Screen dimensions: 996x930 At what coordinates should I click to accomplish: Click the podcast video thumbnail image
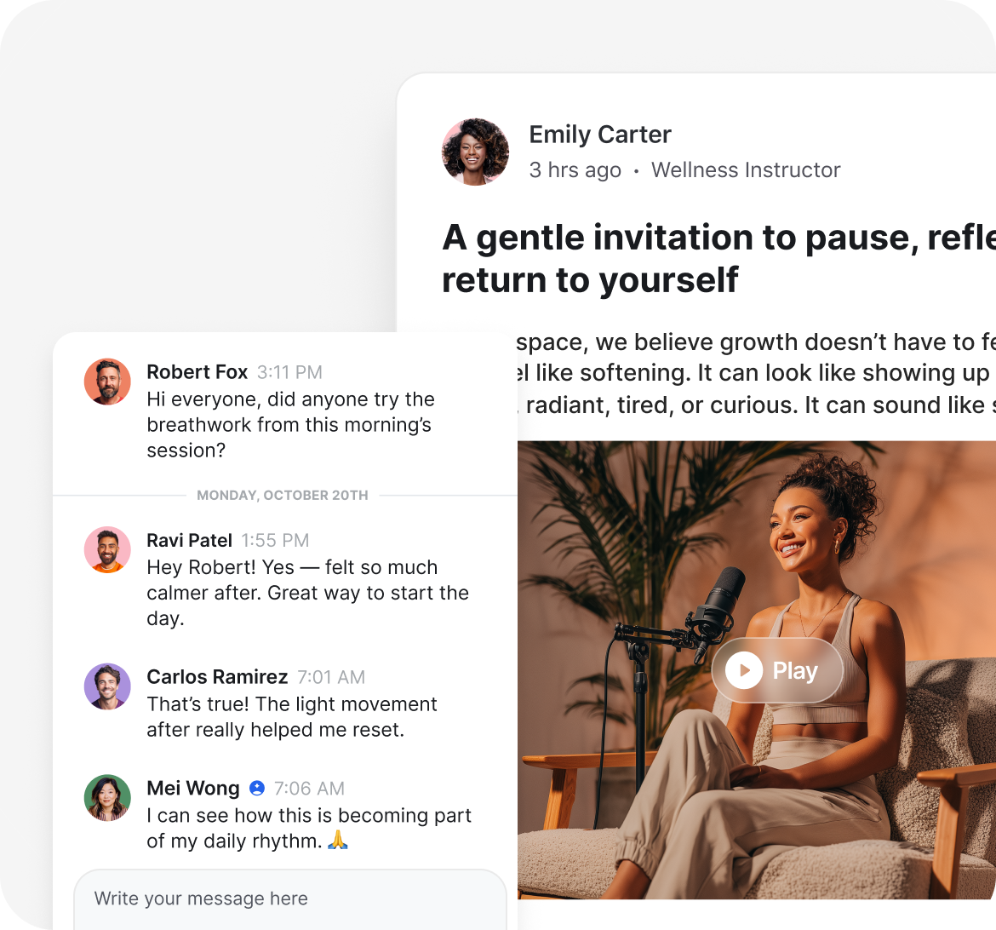click(x=757, y=670)
